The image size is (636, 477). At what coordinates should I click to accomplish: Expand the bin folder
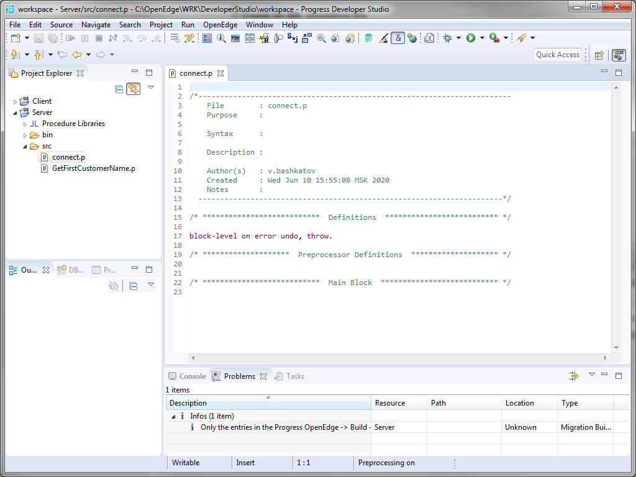click(25, 135)
